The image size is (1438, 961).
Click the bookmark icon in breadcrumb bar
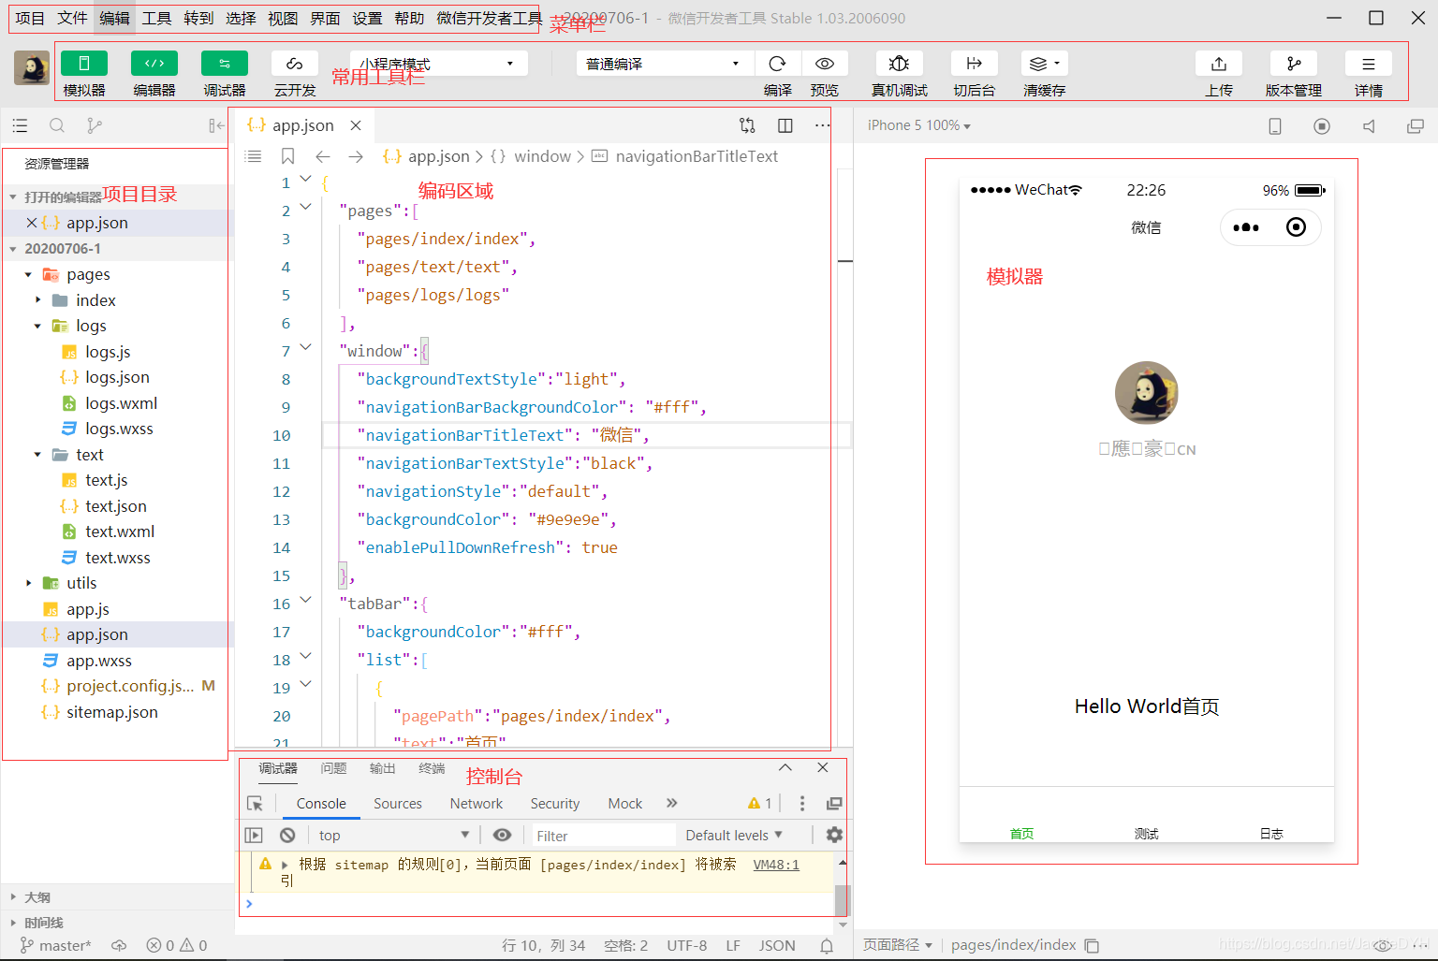point(288,156)
